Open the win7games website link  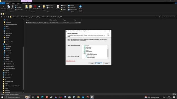coord(71,61)
